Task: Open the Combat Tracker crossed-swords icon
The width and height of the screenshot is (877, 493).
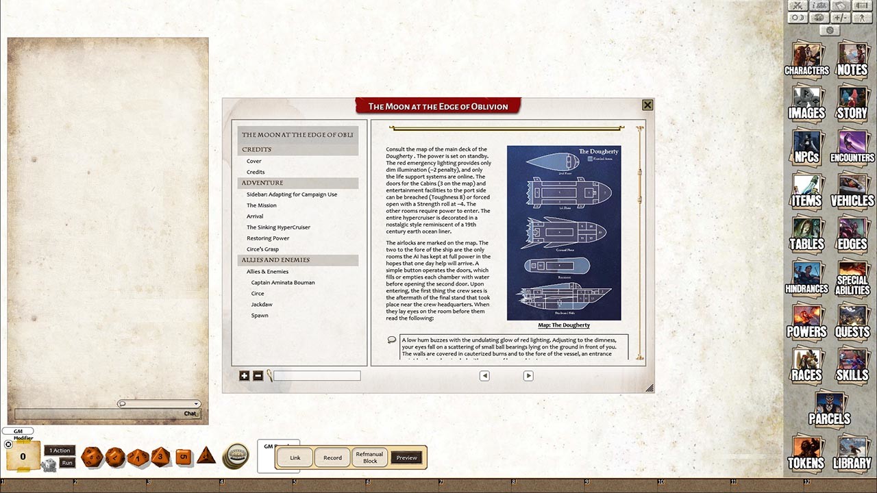Action: 798,6
